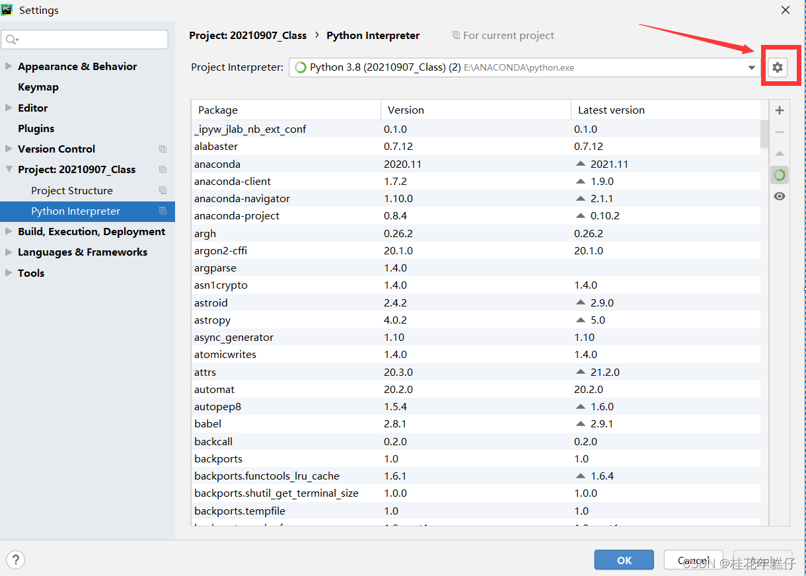Select the astroid package row
Image resolution: width=806 pixels, height=576 pixels.
476,303
